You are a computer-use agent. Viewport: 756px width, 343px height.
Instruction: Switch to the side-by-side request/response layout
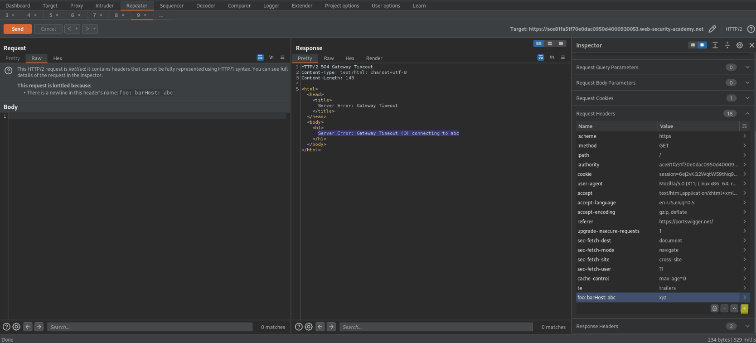[x=538, y=43]
